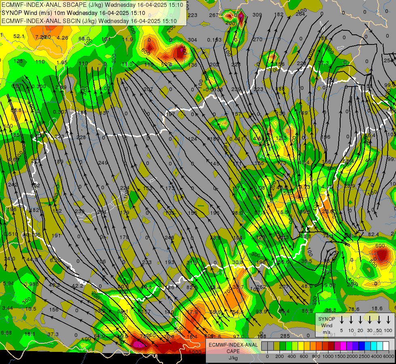
Task: Click the map value 124
Action: [193, 139]
